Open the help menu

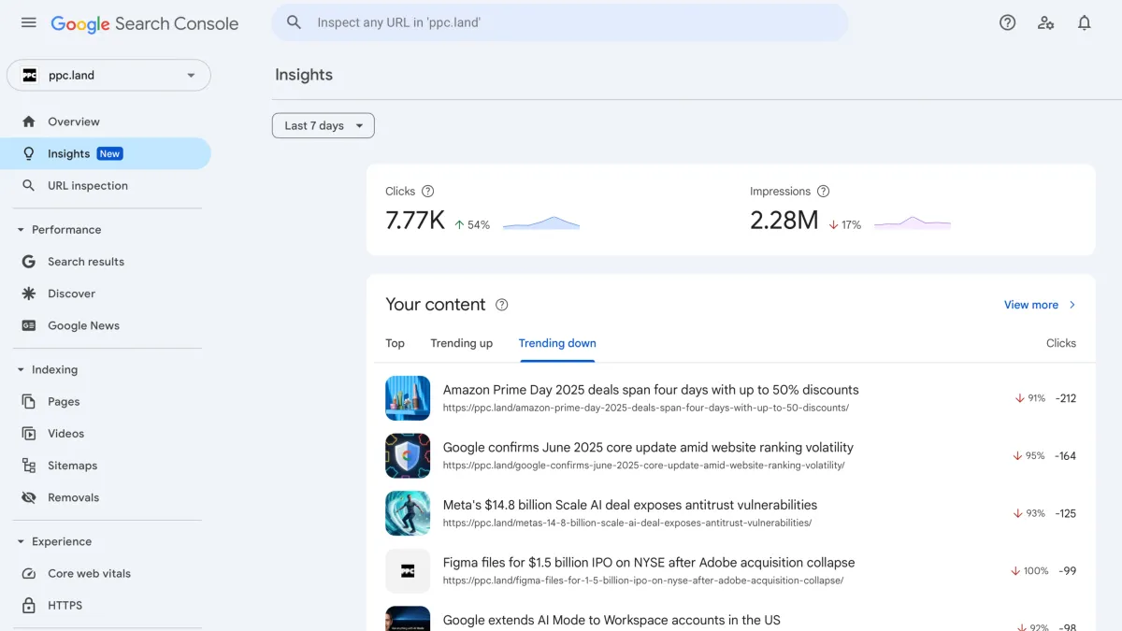(x=1007, y=22)
